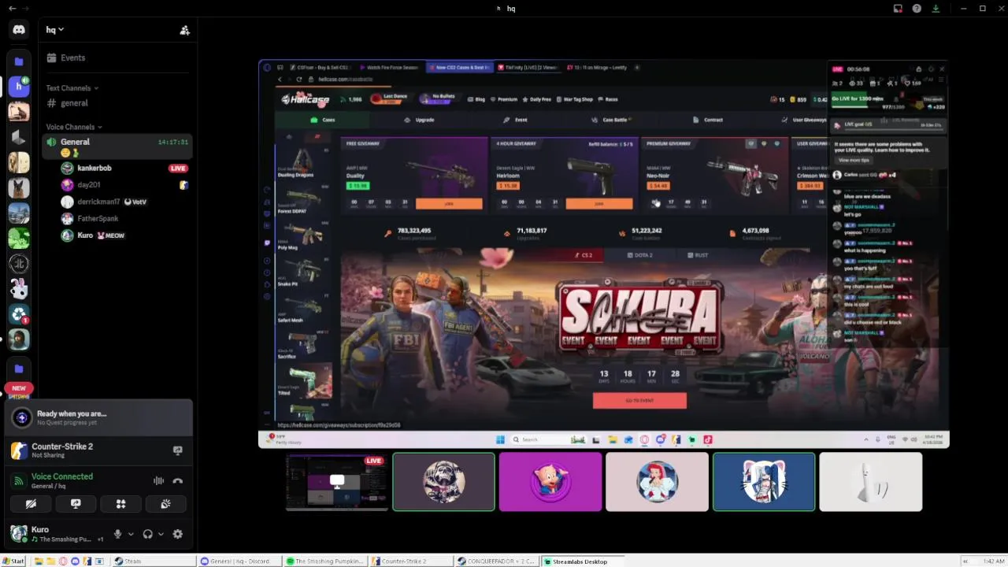The image size is (1008, 567).
Task: Open Steam from the taskbar
Action: [153, 561]
